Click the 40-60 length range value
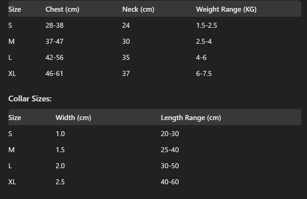Screen dimensions: 307x199 coord(170,182)
